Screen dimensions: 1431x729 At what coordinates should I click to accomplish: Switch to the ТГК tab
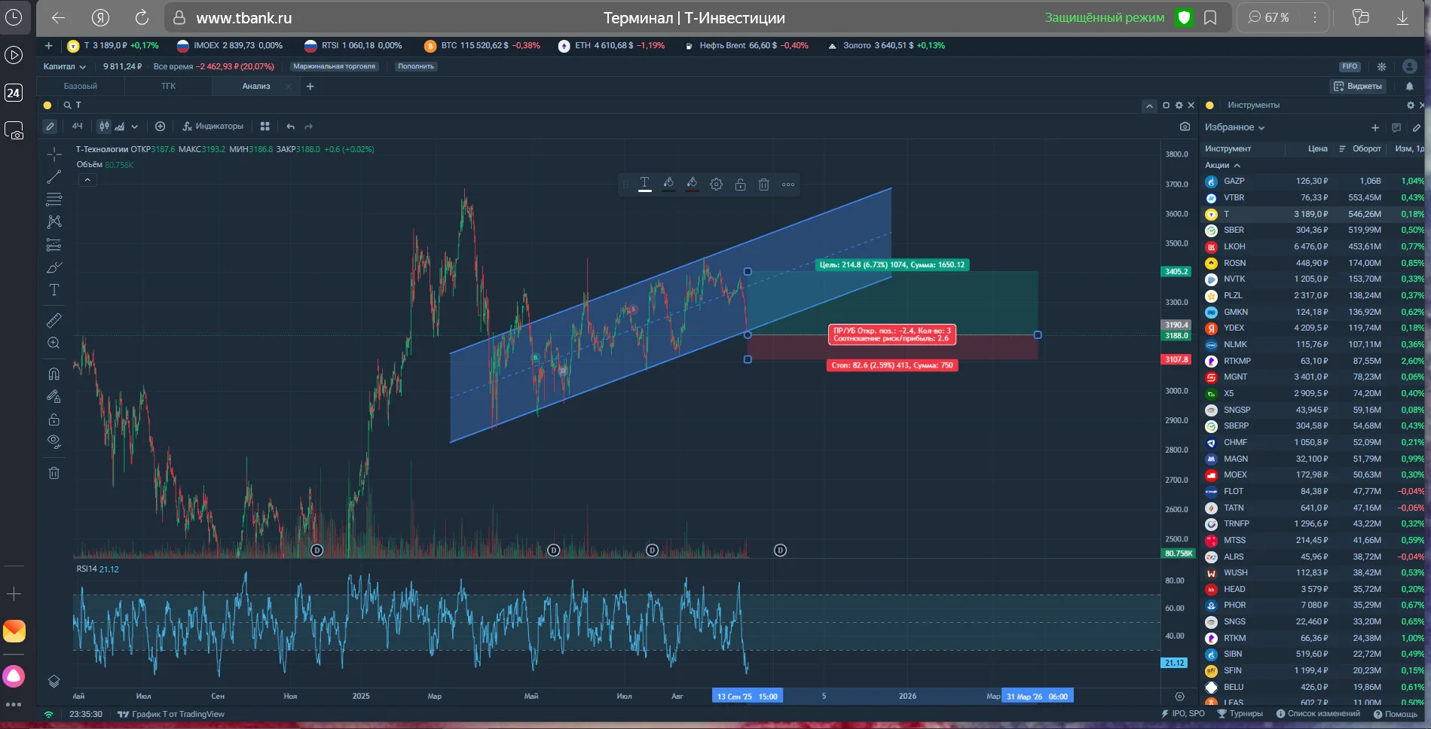[169, 87]
